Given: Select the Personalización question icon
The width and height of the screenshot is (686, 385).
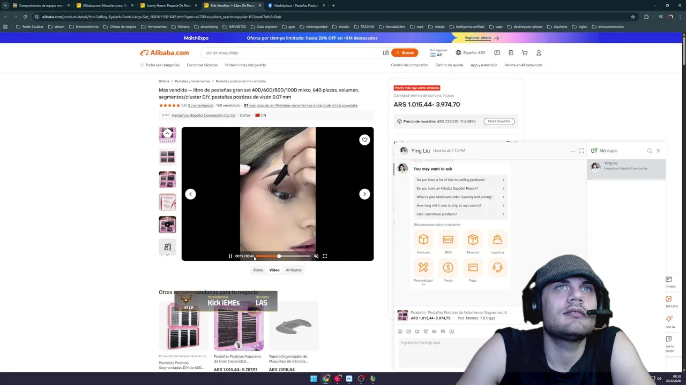Looking at the screenshot, I should [423, 267].
